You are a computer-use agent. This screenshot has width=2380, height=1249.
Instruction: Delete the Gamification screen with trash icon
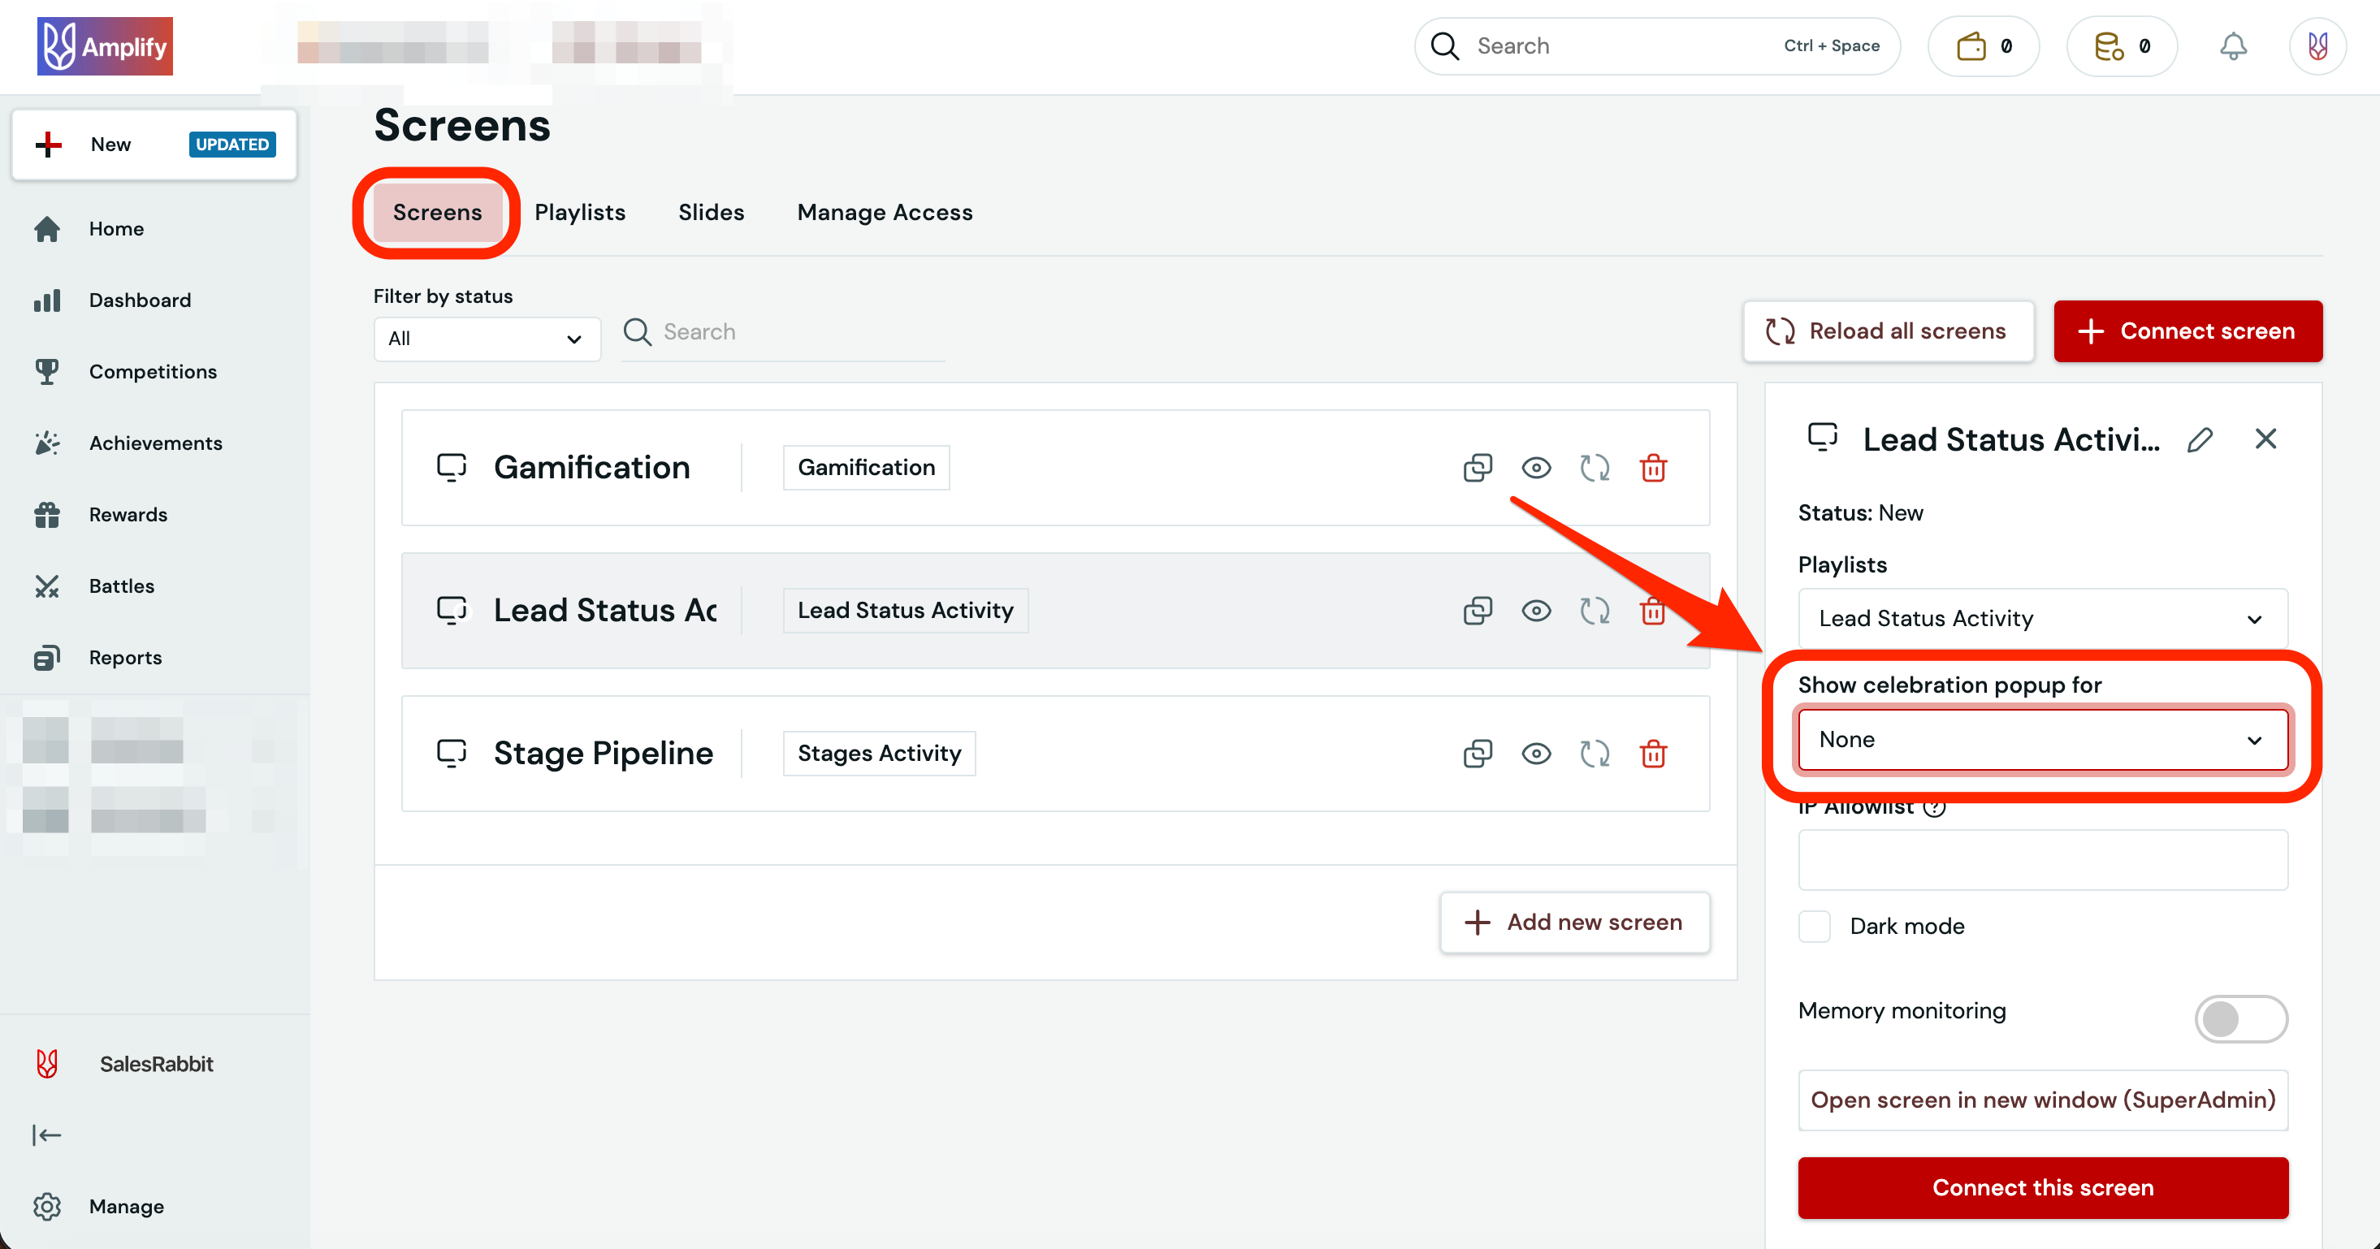(x=1652, y=469)
